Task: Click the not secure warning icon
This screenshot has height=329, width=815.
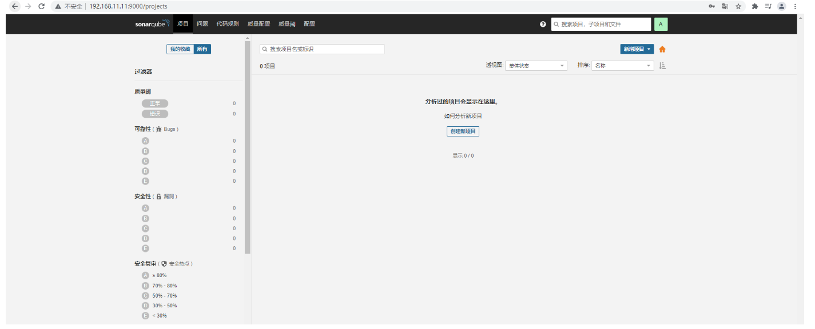Action: [x=58, y=6]
